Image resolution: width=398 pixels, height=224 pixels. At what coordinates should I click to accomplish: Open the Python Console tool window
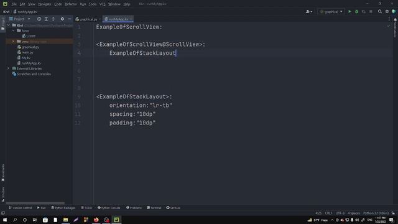pos(109,208)
